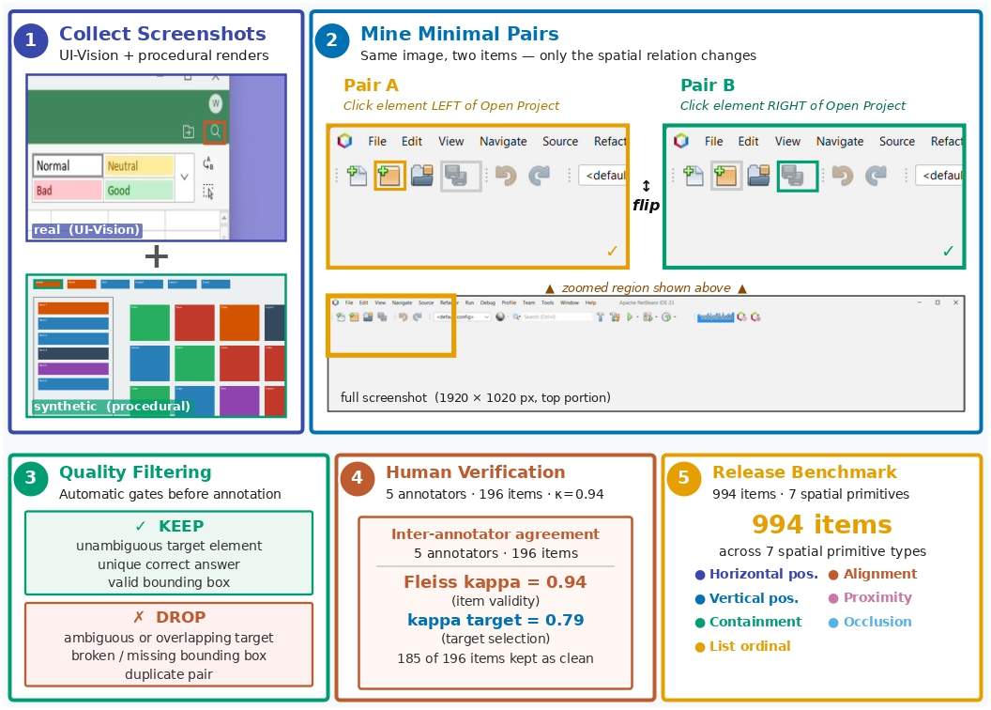Image resolution: width=991 pixels, height=710 pixels.
Task: Open the config dropdown in Pair A panel
Action: tap(602, 175)
